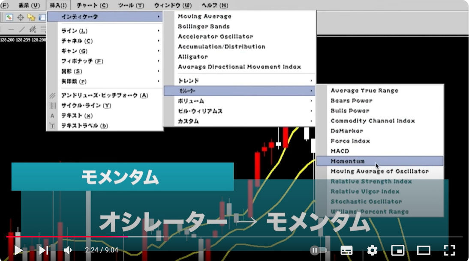Open the Navigator folder-star icon
Screen dimensions: 469x261
31,18
